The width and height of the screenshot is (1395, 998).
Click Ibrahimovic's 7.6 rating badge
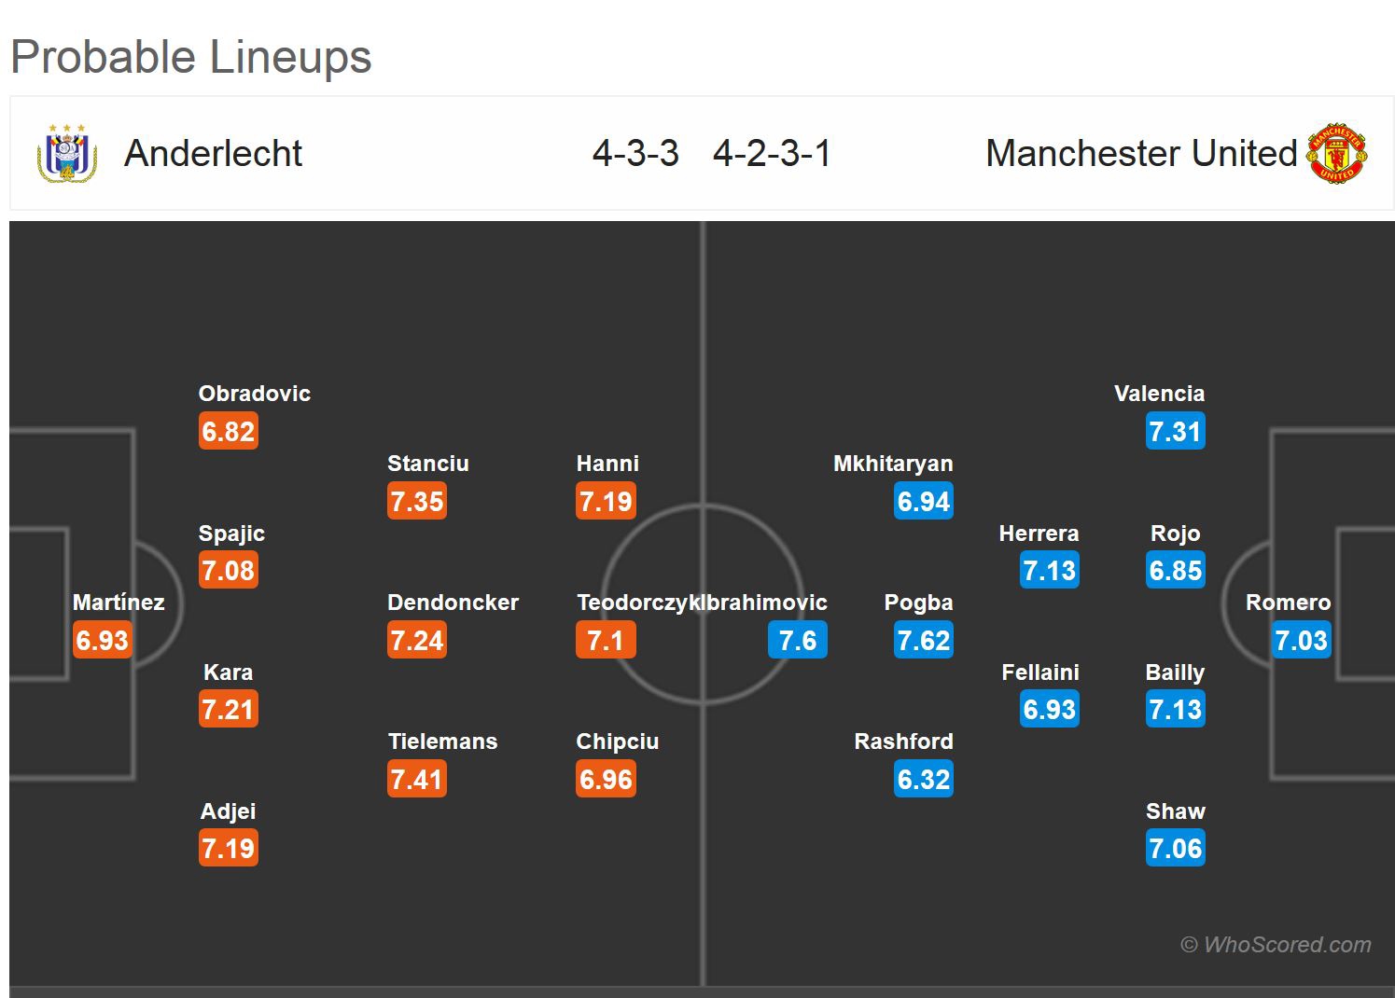[x=797, y=641]
